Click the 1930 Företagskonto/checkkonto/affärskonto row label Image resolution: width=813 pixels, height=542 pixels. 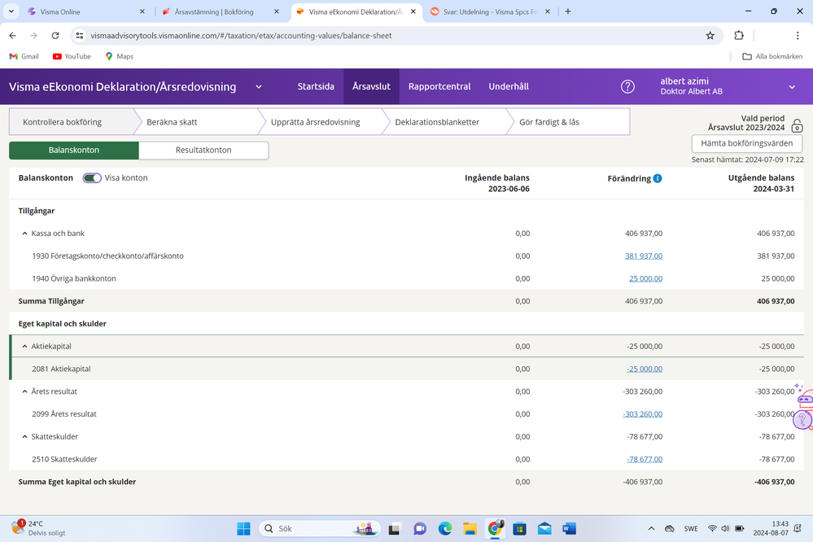click(x=108, y=256)
